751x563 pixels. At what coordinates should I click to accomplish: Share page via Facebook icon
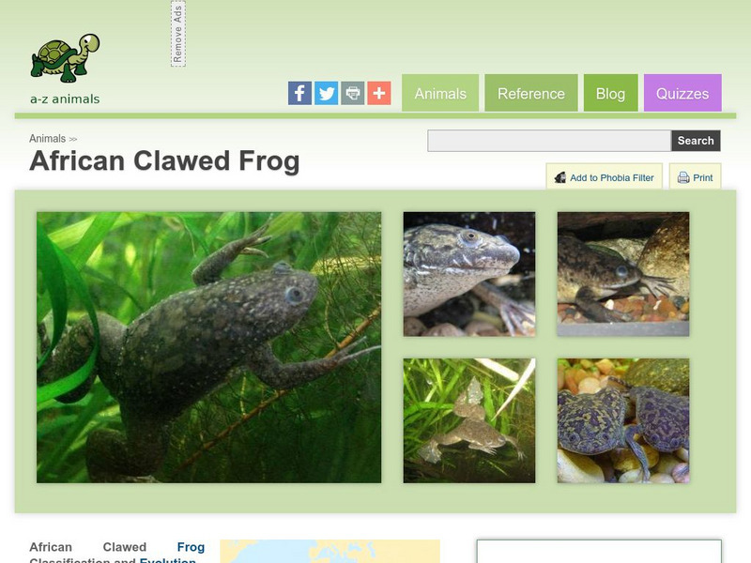(299, 93)
